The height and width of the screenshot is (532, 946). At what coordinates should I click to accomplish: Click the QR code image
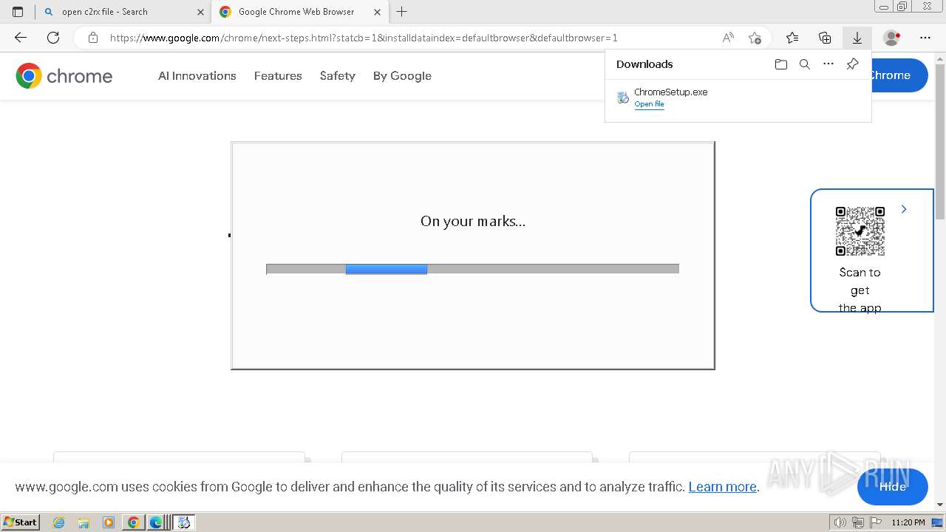pyautogui.click(x=860, y=231)
